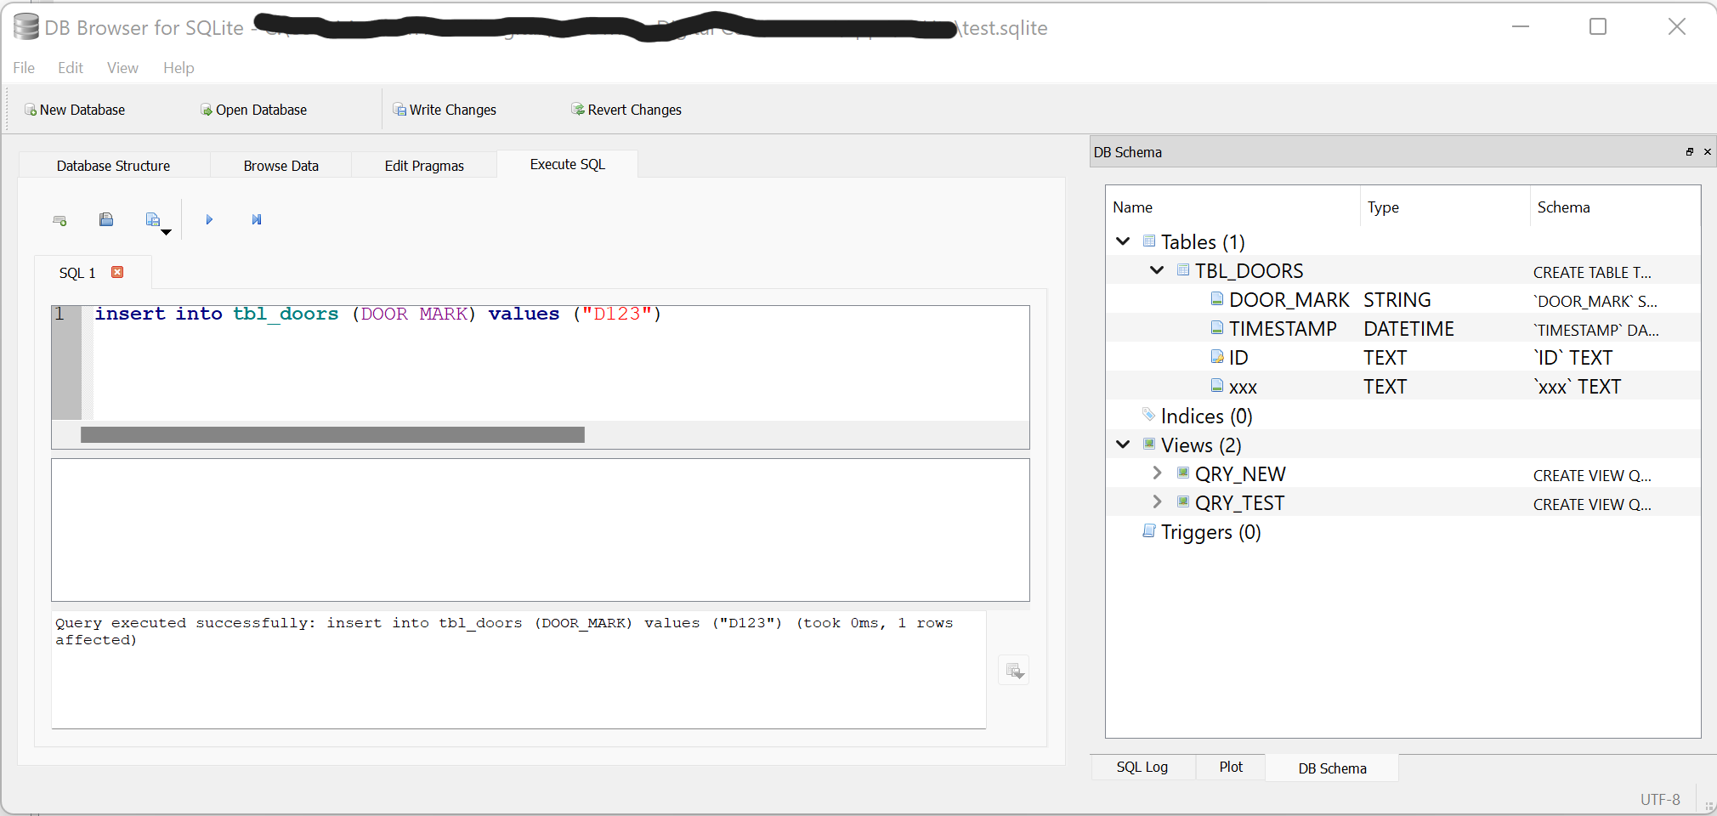Switch to Edit Pragmas tab
The height and width of the screenshot is (816, 1717).
coord(424,166)
